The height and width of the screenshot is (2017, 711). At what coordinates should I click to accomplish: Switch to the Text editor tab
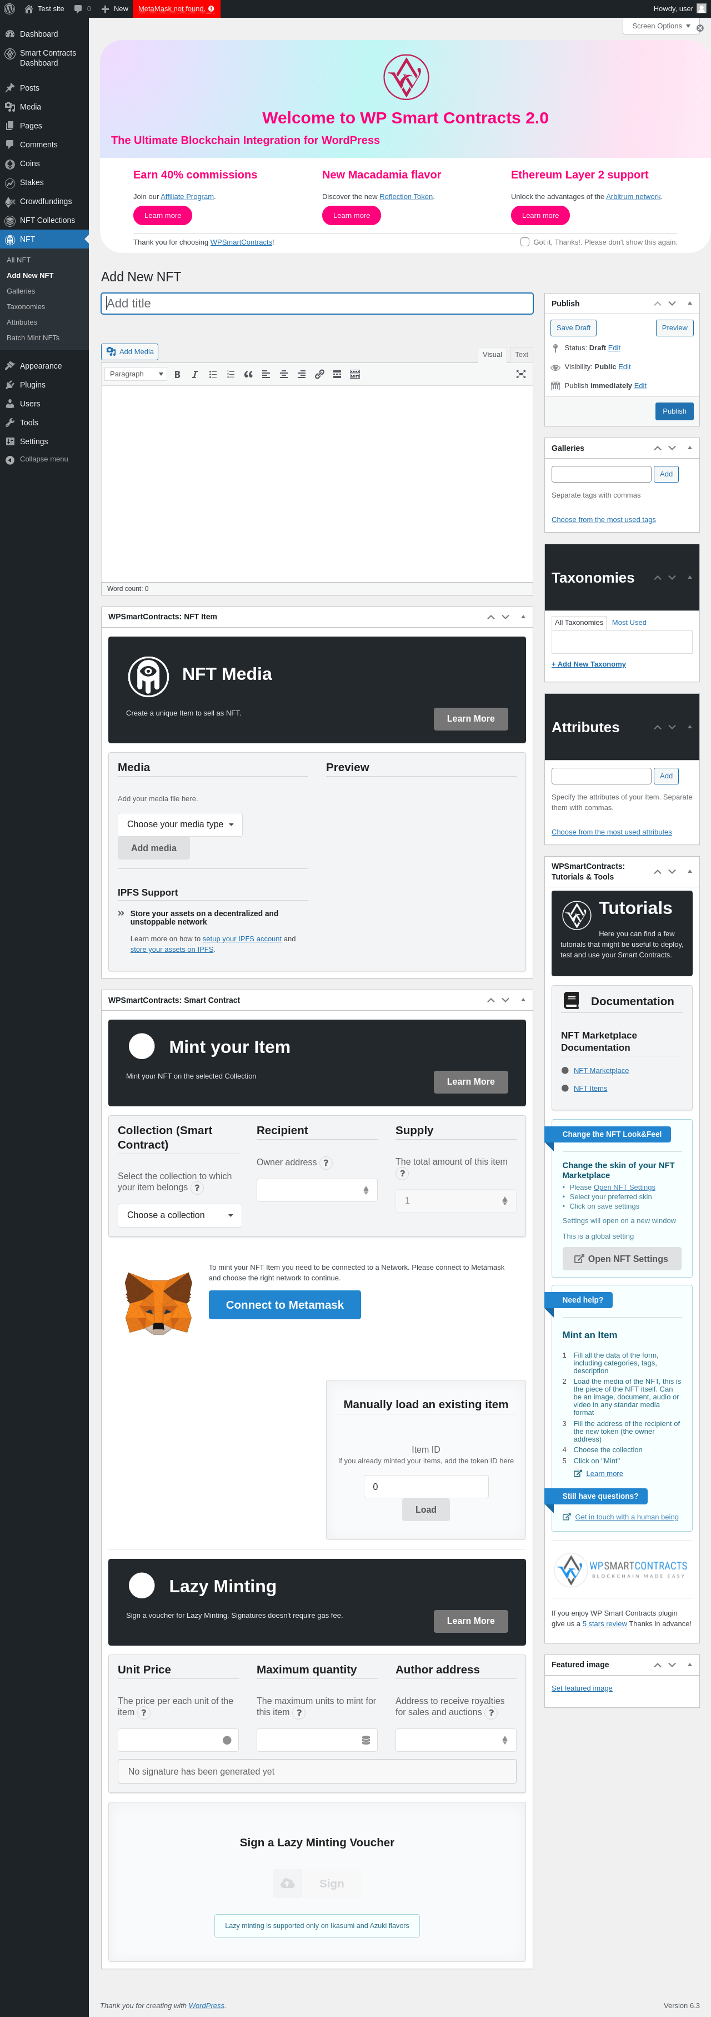tap(521, 355)
